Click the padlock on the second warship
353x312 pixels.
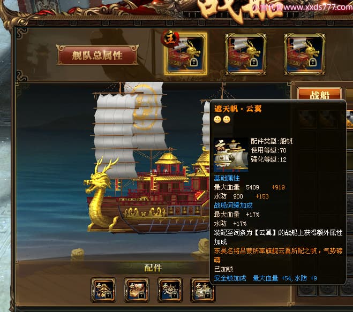(x=254, y=62)
